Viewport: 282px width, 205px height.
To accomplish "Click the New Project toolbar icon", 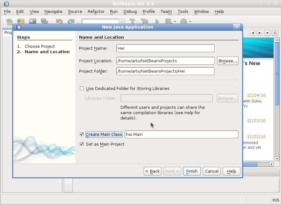I will tap(21, 21).
